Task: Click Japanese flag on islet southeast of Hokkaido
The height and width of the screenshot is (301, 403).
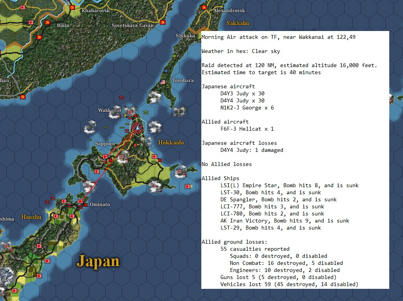Action: (x=188, y=186)
